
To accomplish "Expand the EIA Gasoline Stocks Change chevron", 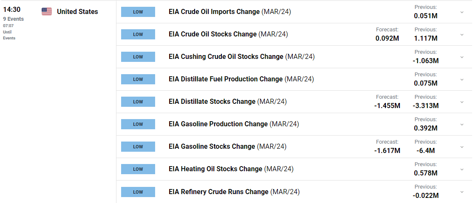I will point(462,147).
